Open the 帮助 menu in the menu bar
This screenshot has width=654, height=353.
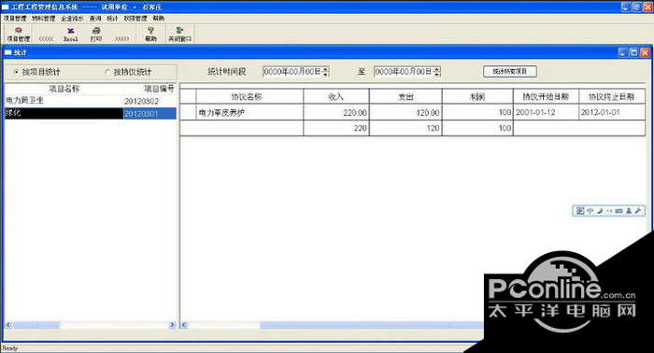pyautogui.click(x=159, y=19)
